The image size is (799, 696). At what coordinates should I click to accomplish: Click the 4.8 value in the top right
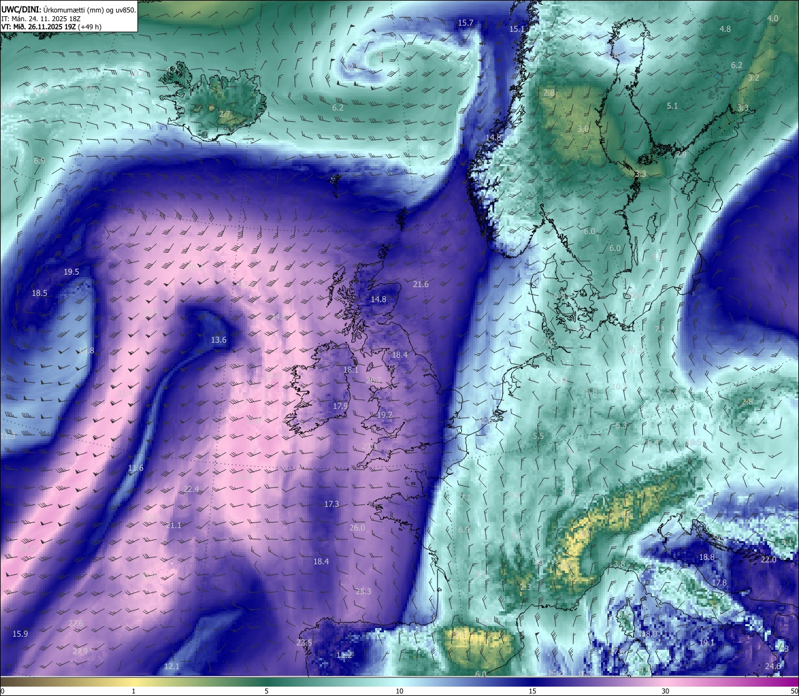pyautogui.click(x=725, y=29)
